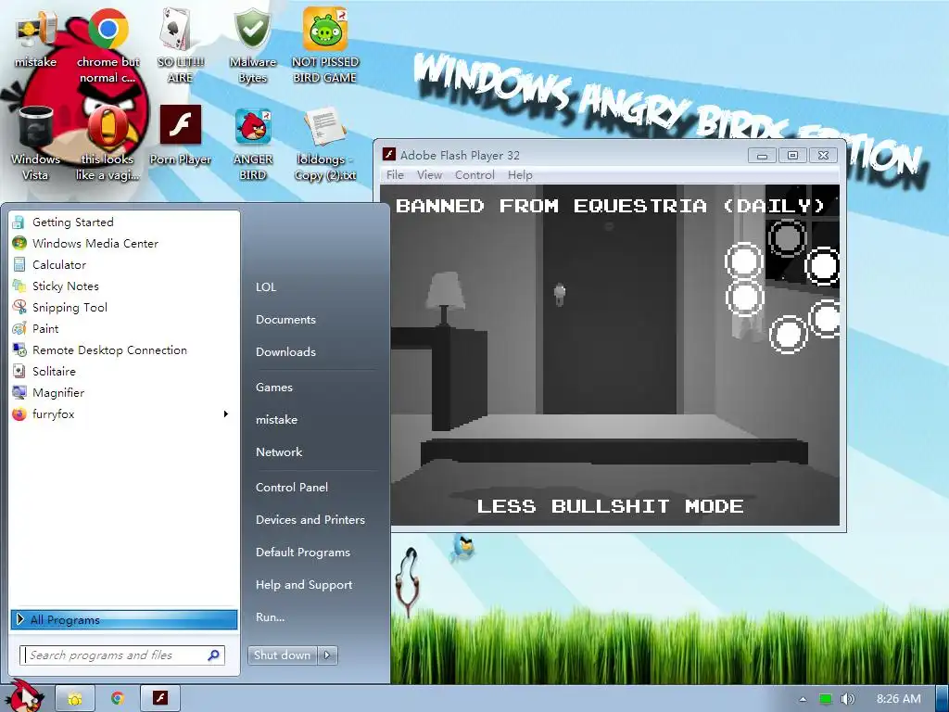Expand All Programs list
The width and height of the screenshot is (949, 712).
pyautogui.click(x=124, y=619)
